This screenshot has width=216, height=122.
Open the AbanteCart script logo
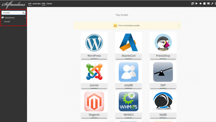click(x=129, y=42)
